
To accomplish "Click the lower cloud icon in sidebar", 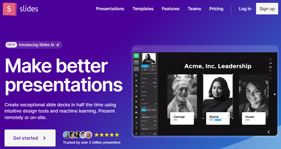I will point(136,112).
